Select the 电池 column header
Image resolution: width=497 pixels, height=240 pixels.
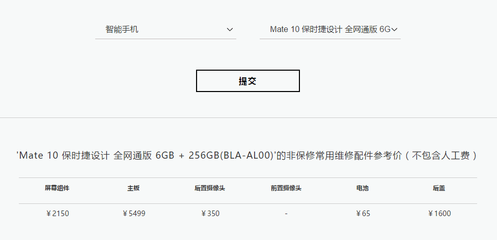click(x=363, y=188)
